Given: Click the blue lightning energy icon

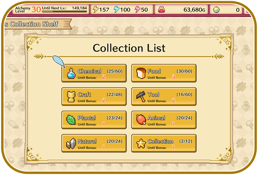Looking at the screenshot, I should click(x=116, y=9).
